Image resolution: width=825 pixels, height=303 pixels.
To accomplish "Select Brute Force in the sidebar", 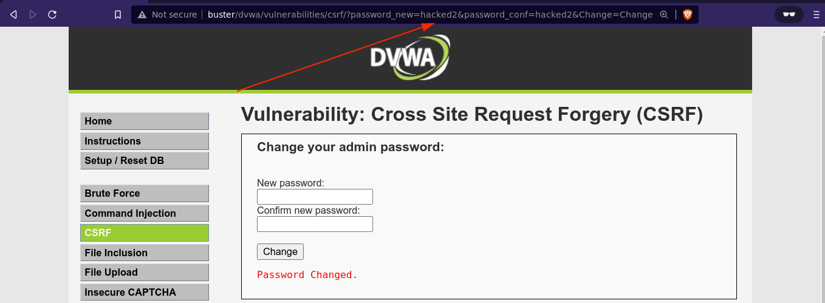I will (144, 194).
